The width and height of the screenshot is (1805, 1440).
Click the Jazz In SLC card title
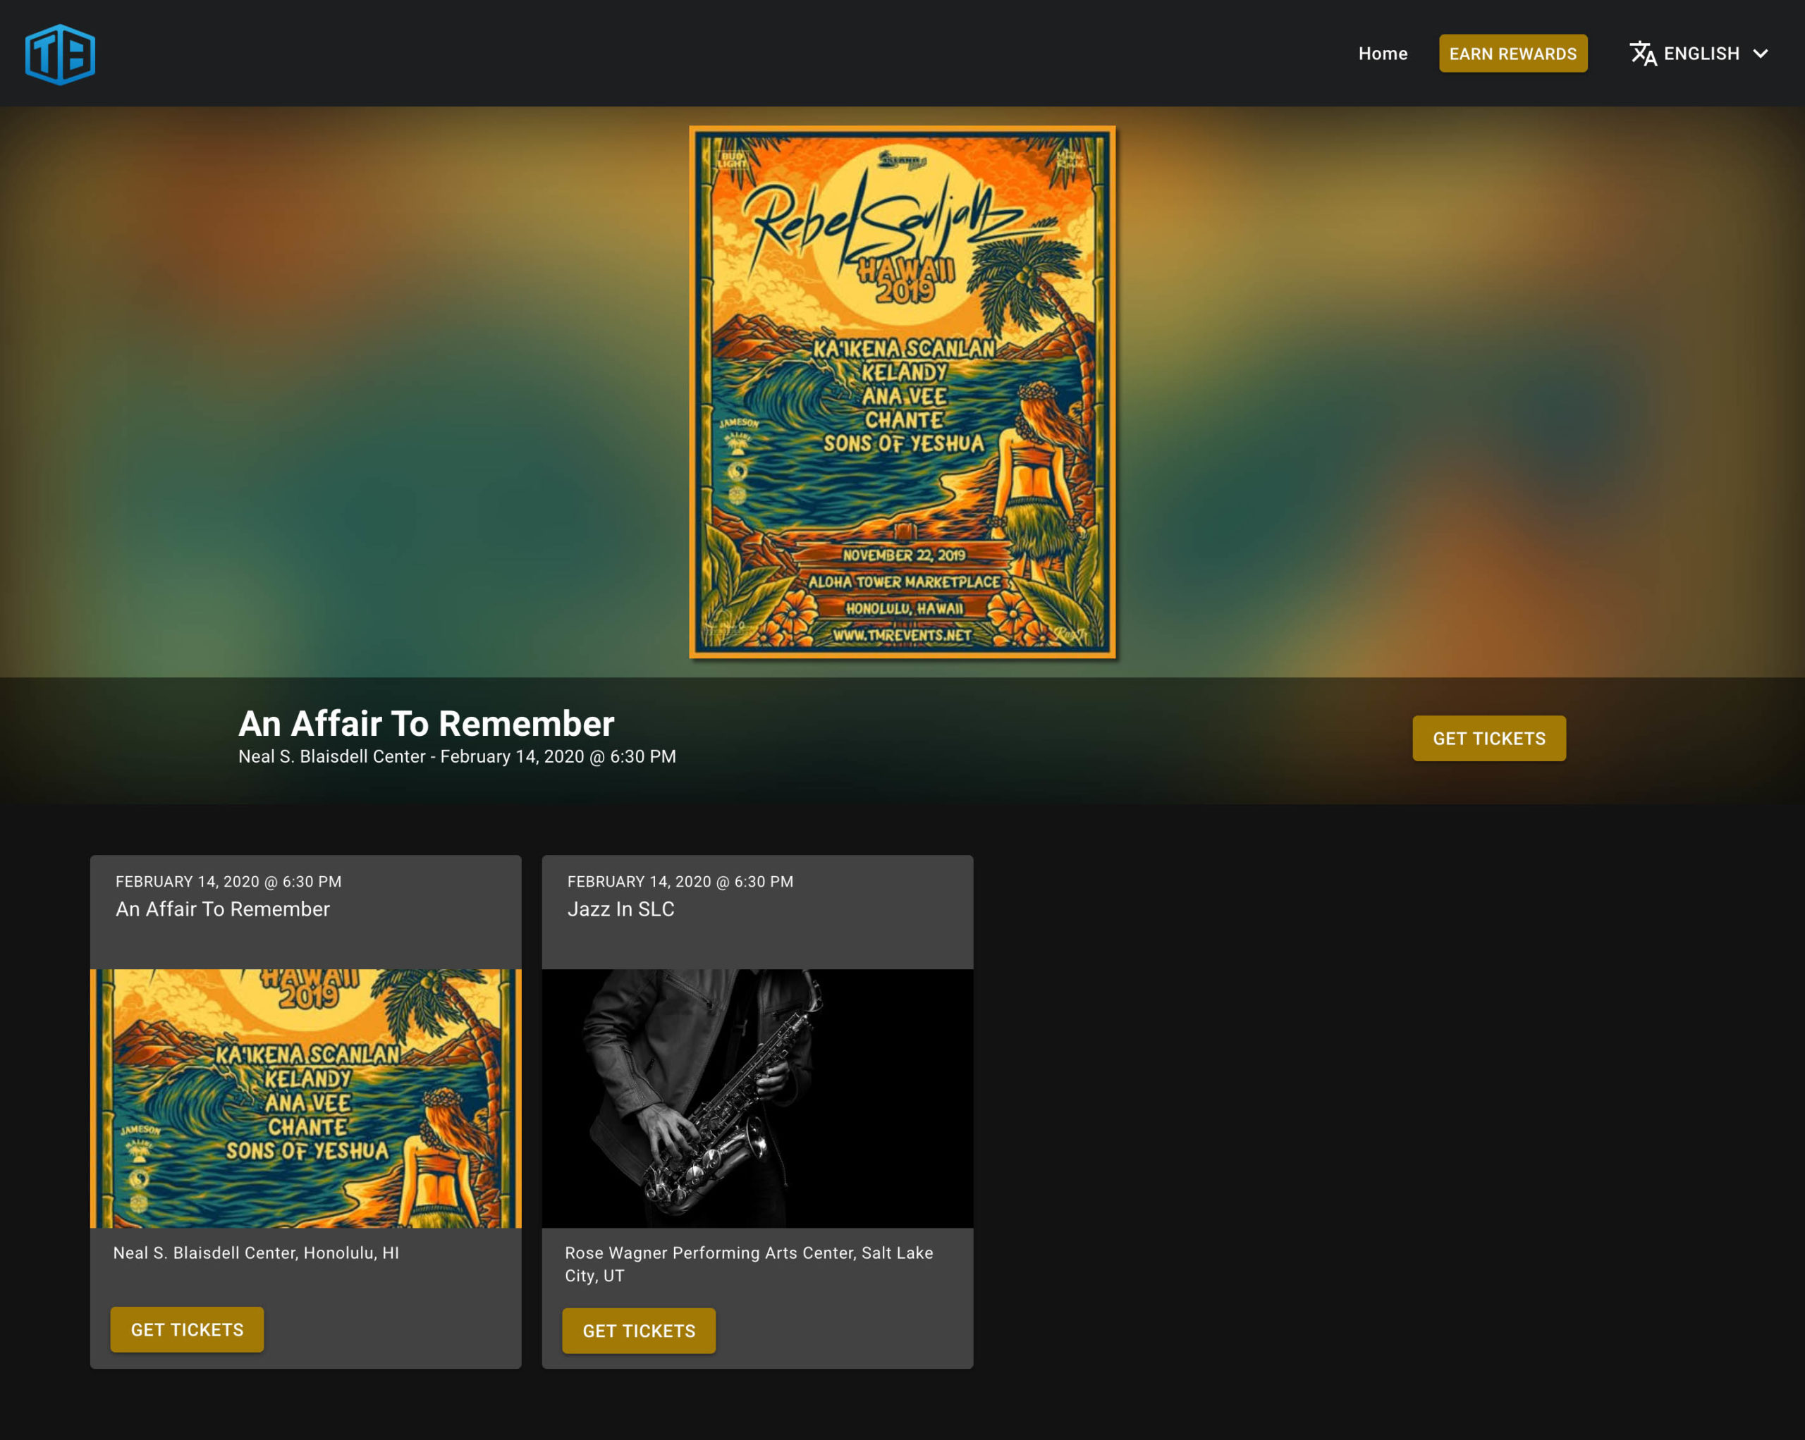click(x=620, y=909)
